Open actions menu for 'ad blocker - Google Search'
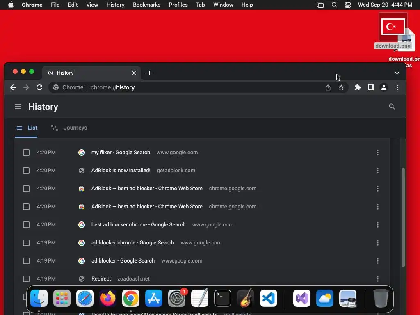Image resolution: width=420 pixels, height=315 pixels. tap(378, 261)
